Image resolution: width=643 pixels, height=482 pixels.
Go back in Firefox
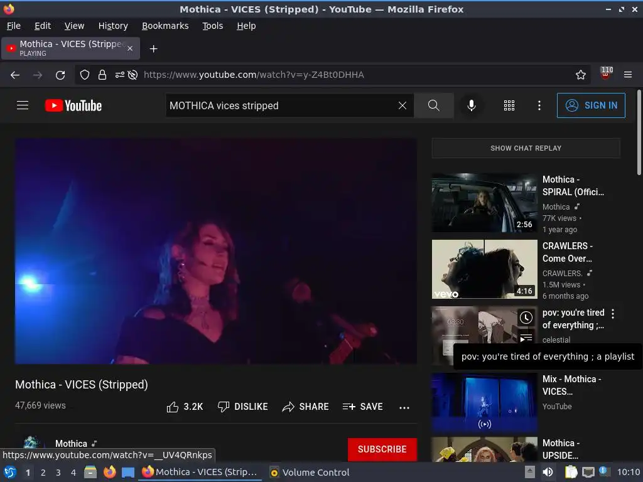(x=15, y=75)
